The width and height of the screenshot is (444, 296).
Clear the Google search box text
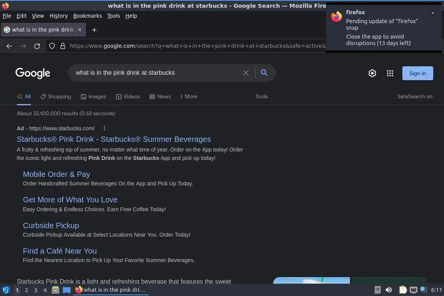point(246,73)
